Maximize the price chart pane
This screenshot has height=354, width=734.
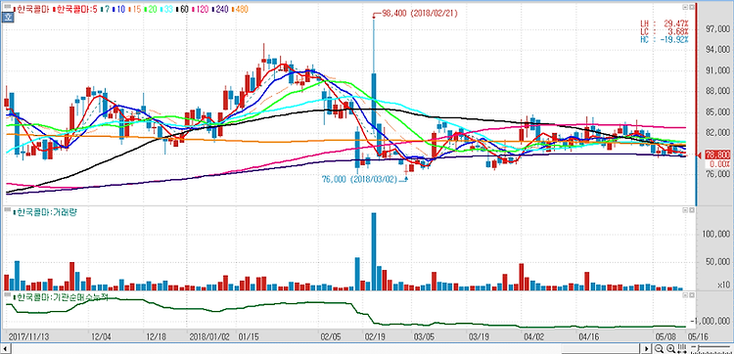point(691,8)
